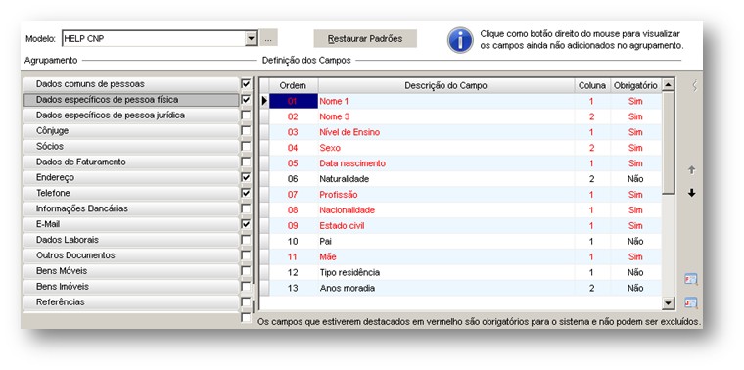This screenshot has width=744, height=370.
Task: Uncheck the Endereço checkbox
Action: (246, 177)
